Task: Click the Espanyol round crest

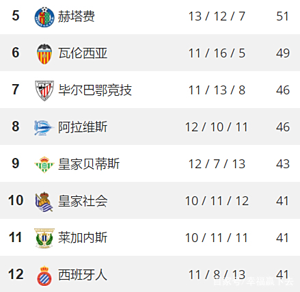Action: [x=44, y=276]
